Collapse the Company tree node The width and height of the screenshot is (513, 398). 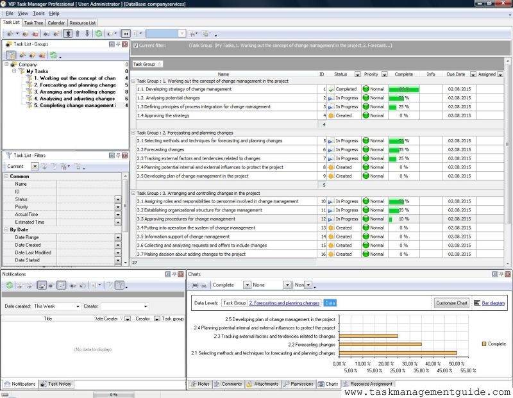[x=6, y=65]
